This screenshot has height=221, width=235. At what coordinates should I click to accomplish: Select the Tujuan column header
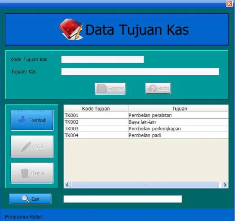coord(178,108)
